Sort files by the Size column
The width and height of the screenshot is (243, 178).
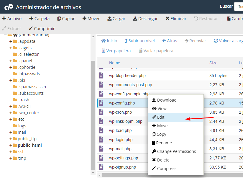tap(213, 63)
